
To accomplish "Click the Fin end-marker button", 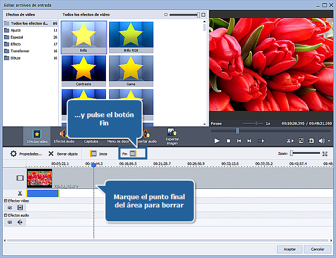I will pos(128,153).
